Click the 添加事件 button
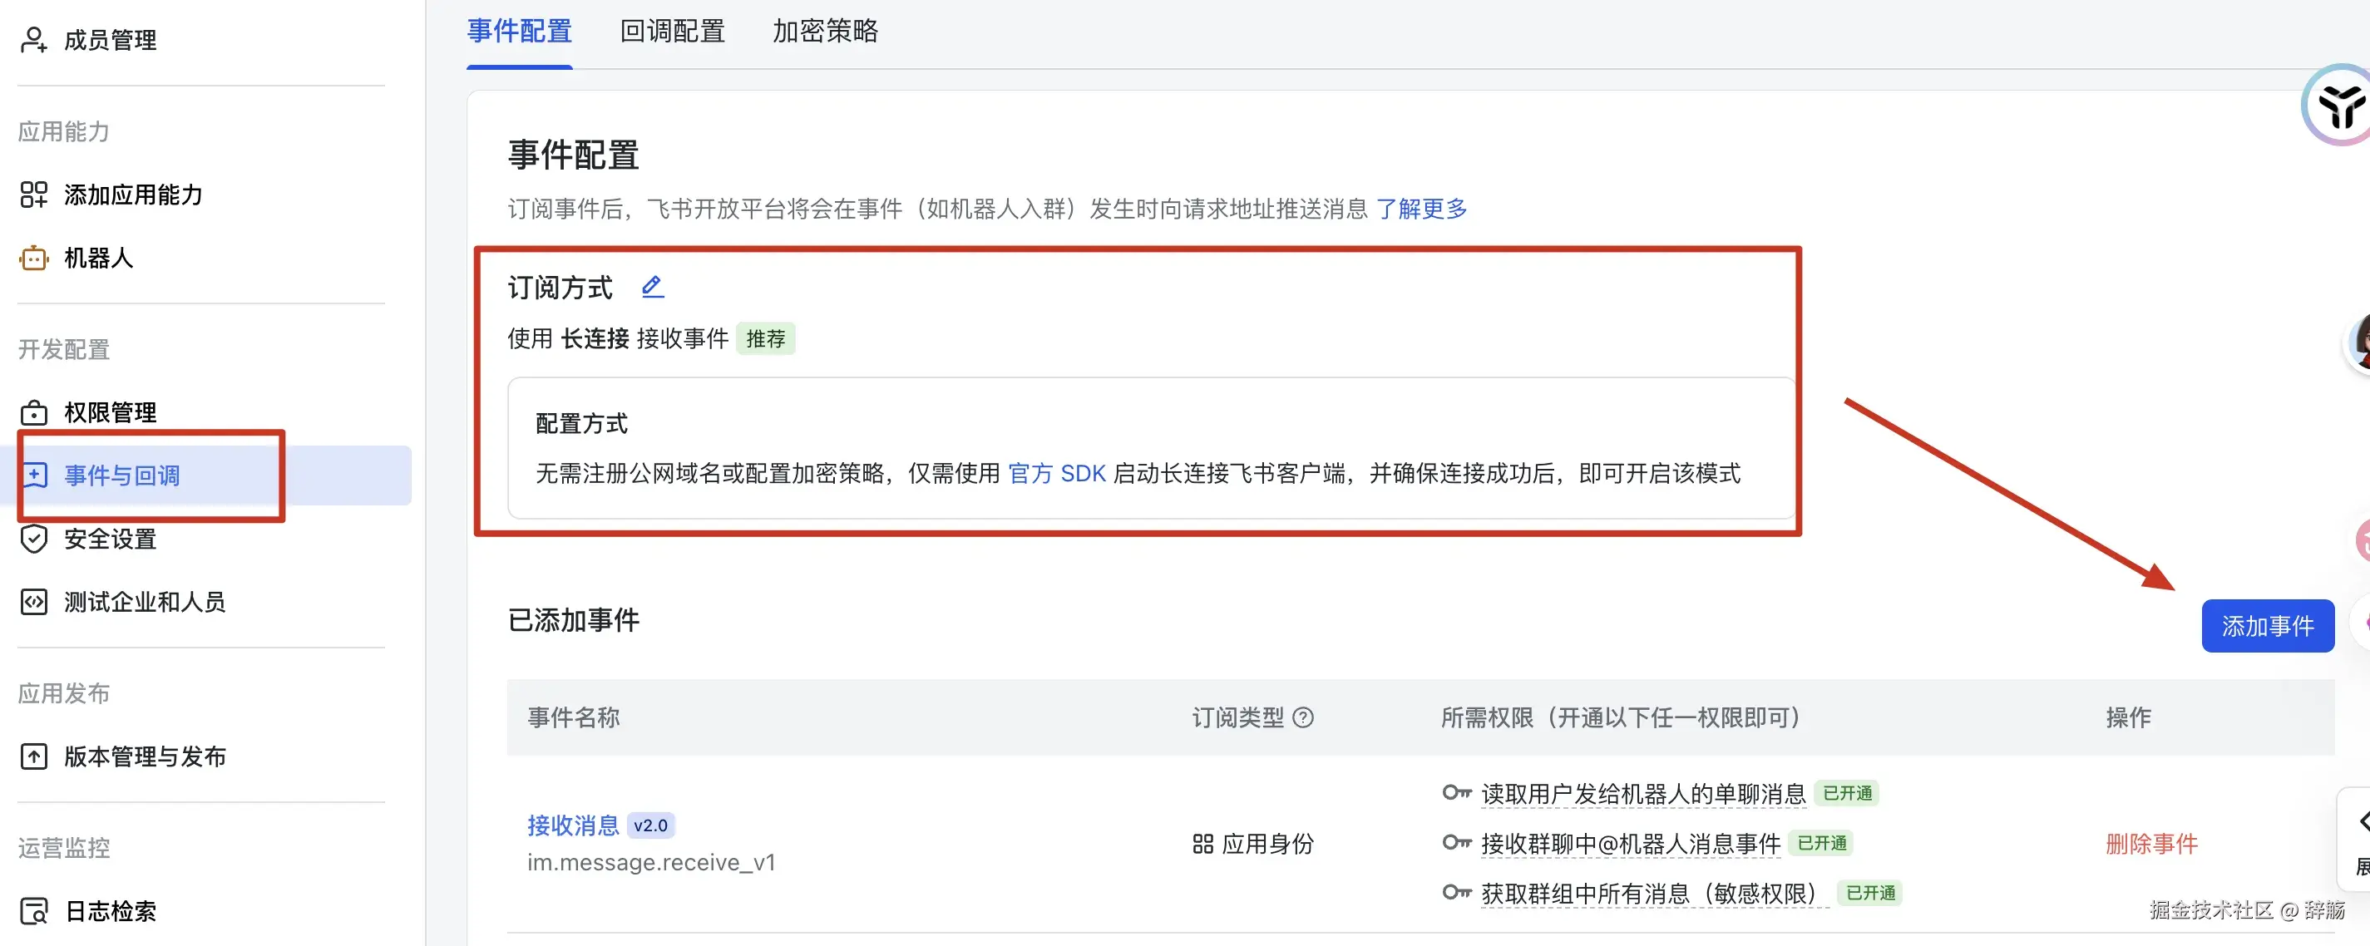2370x946 pixels. (x=2267, y=626)
